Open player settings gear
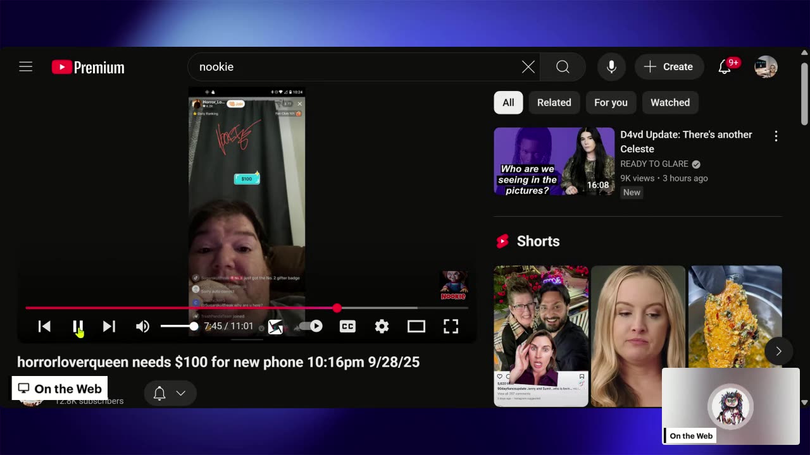This screenshot has height=455, width=810. pos(382,326)
